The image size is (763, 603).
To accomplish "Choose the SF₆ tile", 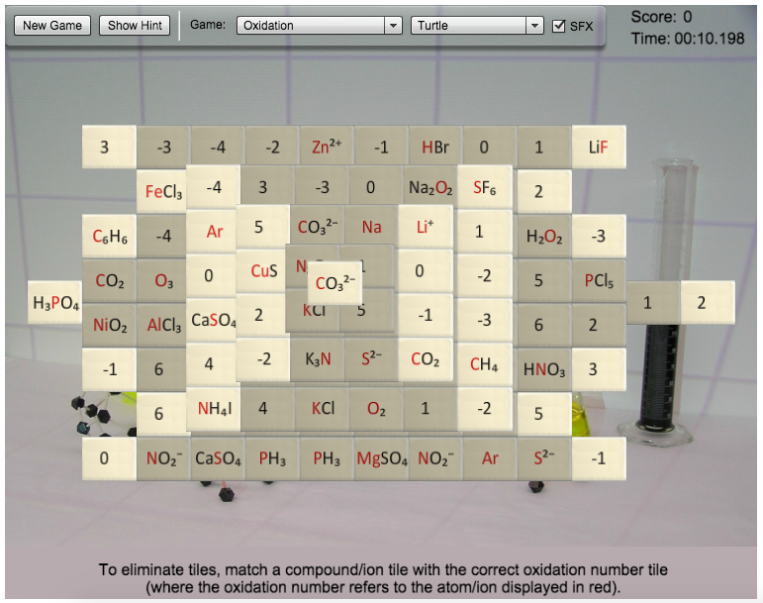I will point(484,187).
